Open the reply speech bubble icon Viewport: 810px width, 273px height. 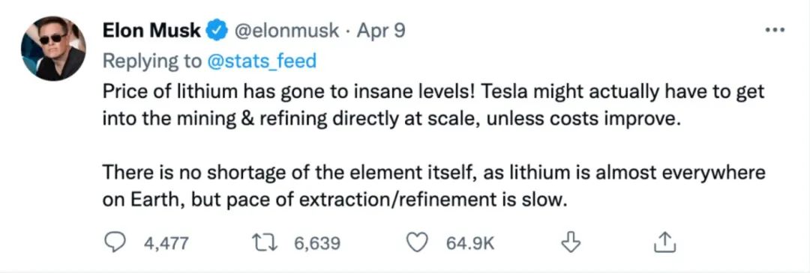point(115,242)
